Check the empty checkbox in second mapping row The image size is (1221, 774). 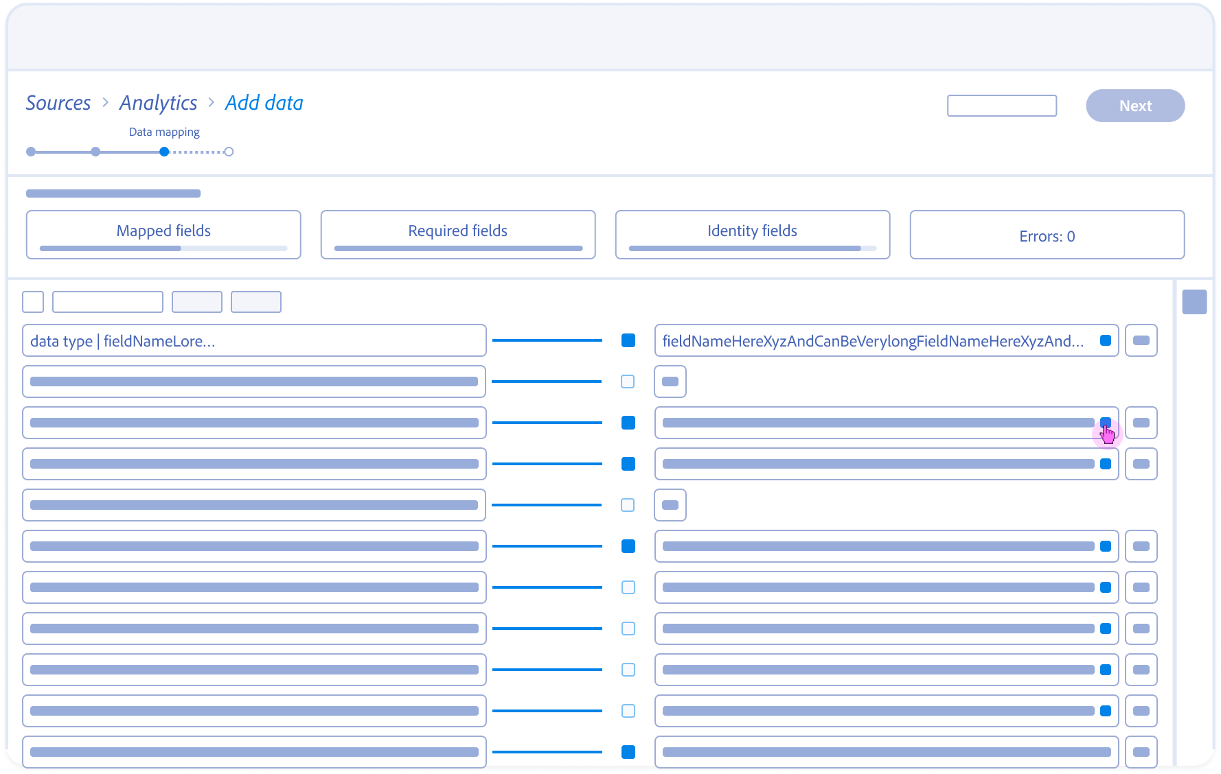click(628, 382)
